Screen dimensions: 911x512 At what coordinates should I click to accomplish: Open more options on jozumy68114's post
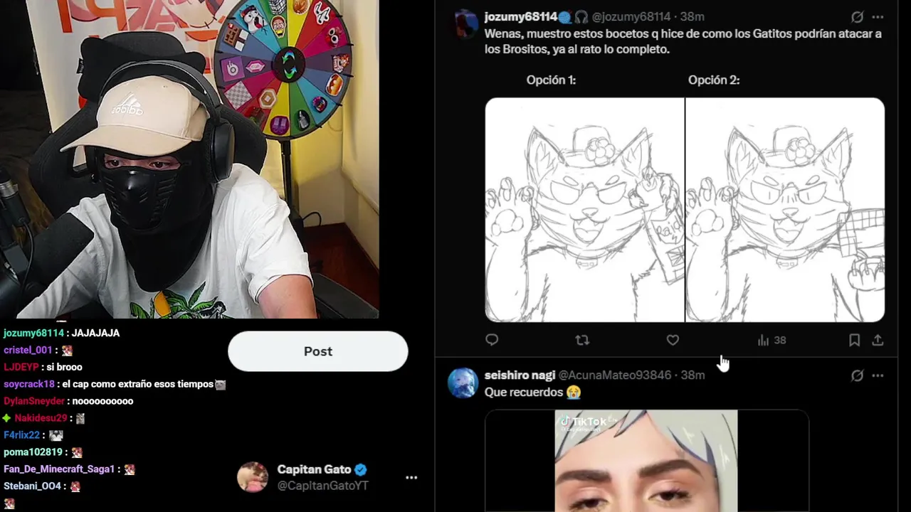[x=878, y=17]
